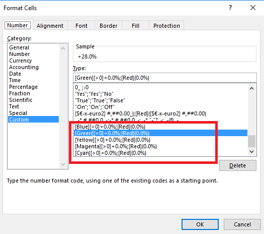
Task: Click the Type list scrollbar thumb
Action: tap(252, 141)
